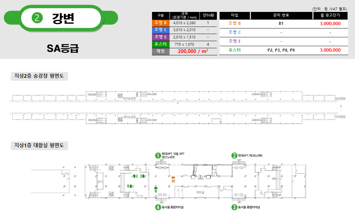Click quantity 1 in the 조명 B row

click(208, 23)
